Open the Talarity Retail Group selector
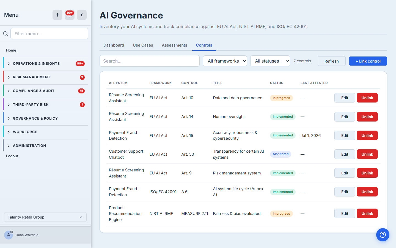The image size is (396, 248). (45, 217)
